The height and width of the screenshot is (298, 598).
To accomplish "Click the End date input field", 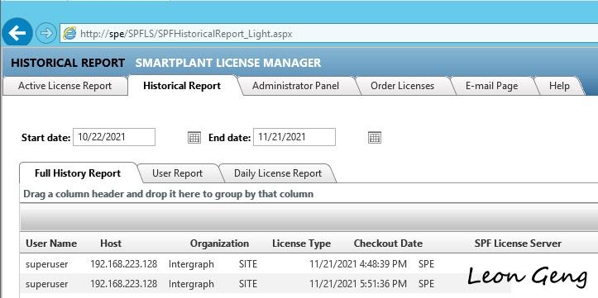I will [x=294, y=137].
